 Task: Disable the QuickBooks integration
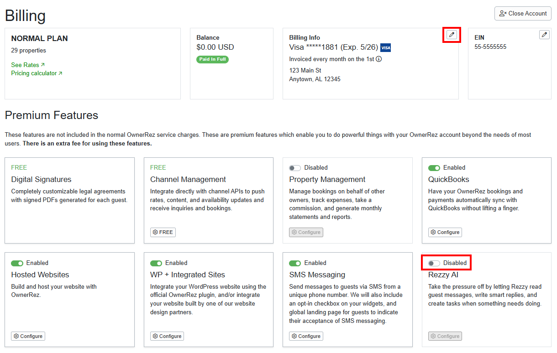[x=434, y=168]
